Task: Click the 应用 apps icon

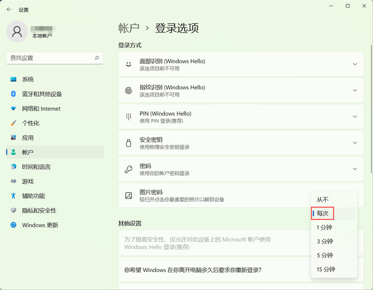Action: coord(13,138)
